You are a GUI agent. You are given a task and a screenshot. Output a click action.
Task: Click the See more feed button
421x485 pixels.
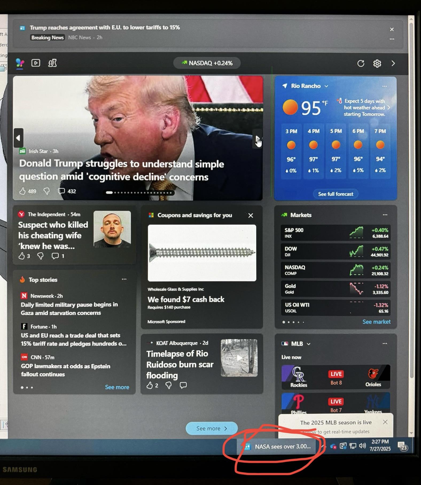212,428
